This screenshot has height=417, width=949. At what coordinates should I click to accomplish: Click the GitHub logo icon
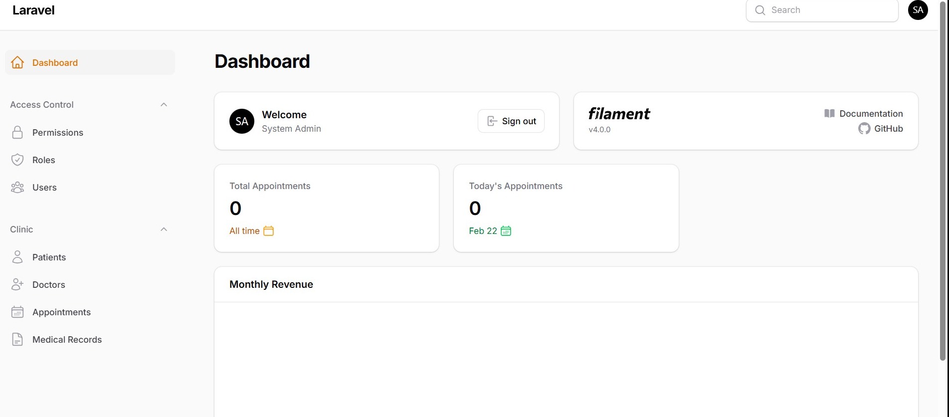(x=864, y=129)
